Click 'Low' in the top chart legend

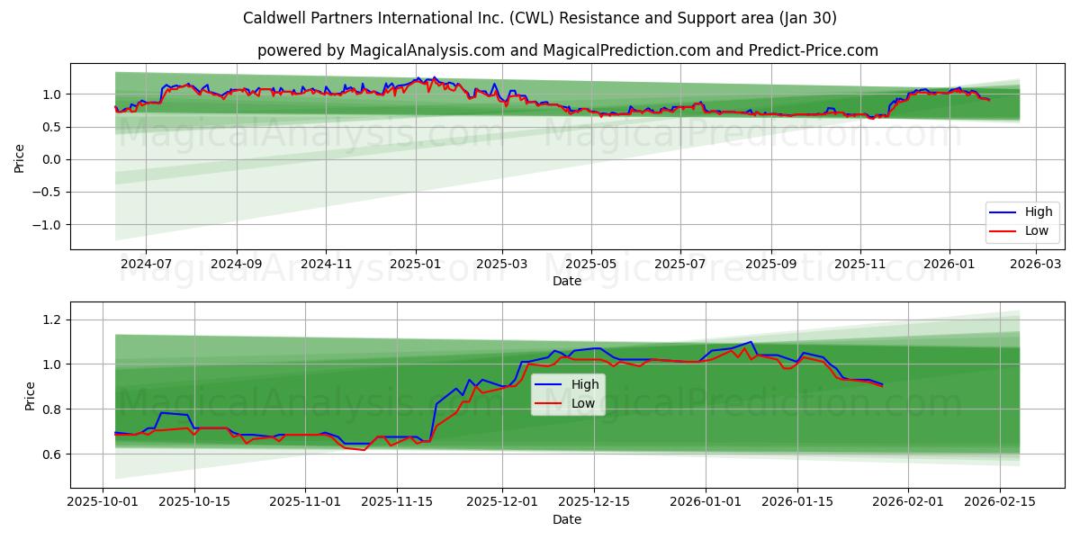[x=1037, y=231]
